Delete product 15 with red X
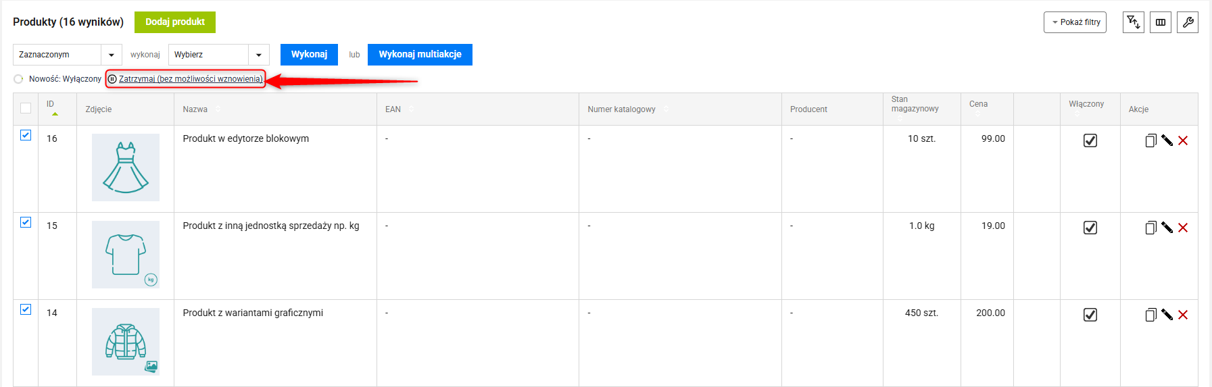Screen dimensions: 1212x387 1183,228
